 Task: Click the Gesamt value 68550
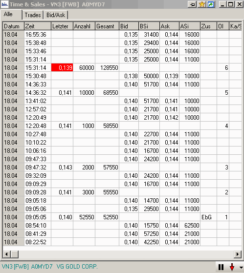coord(107,92)
